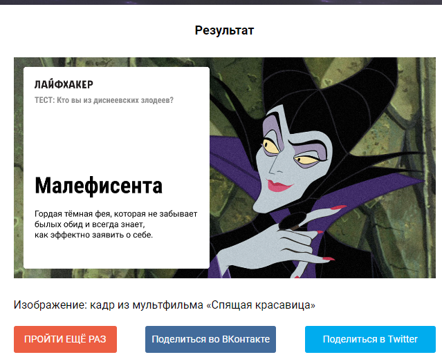This screenshot has height=357, width=442.
Task: Click the word Изображение in the caption
Action: [50, 305]
